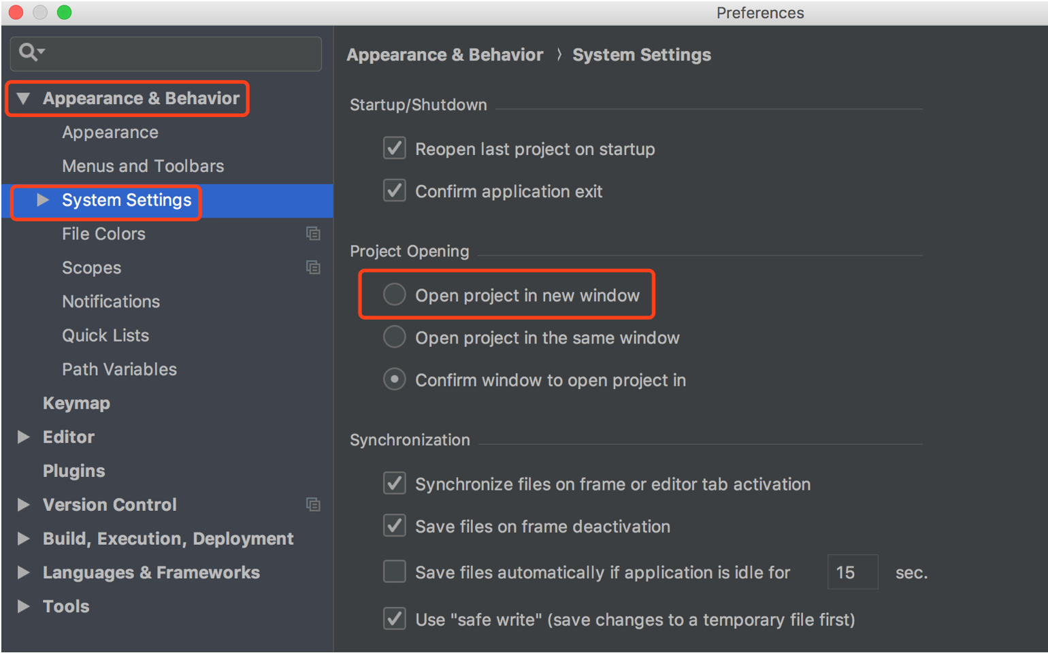Uncheck Reopen last project on startup
Viewport: 1048px width, 653px height.
[x=395, y=149]
